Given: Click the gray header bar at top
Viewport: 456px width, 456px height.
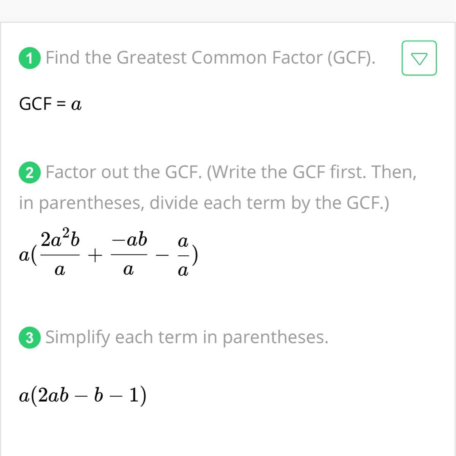Looking at the screenshot, I should [228, 11].
